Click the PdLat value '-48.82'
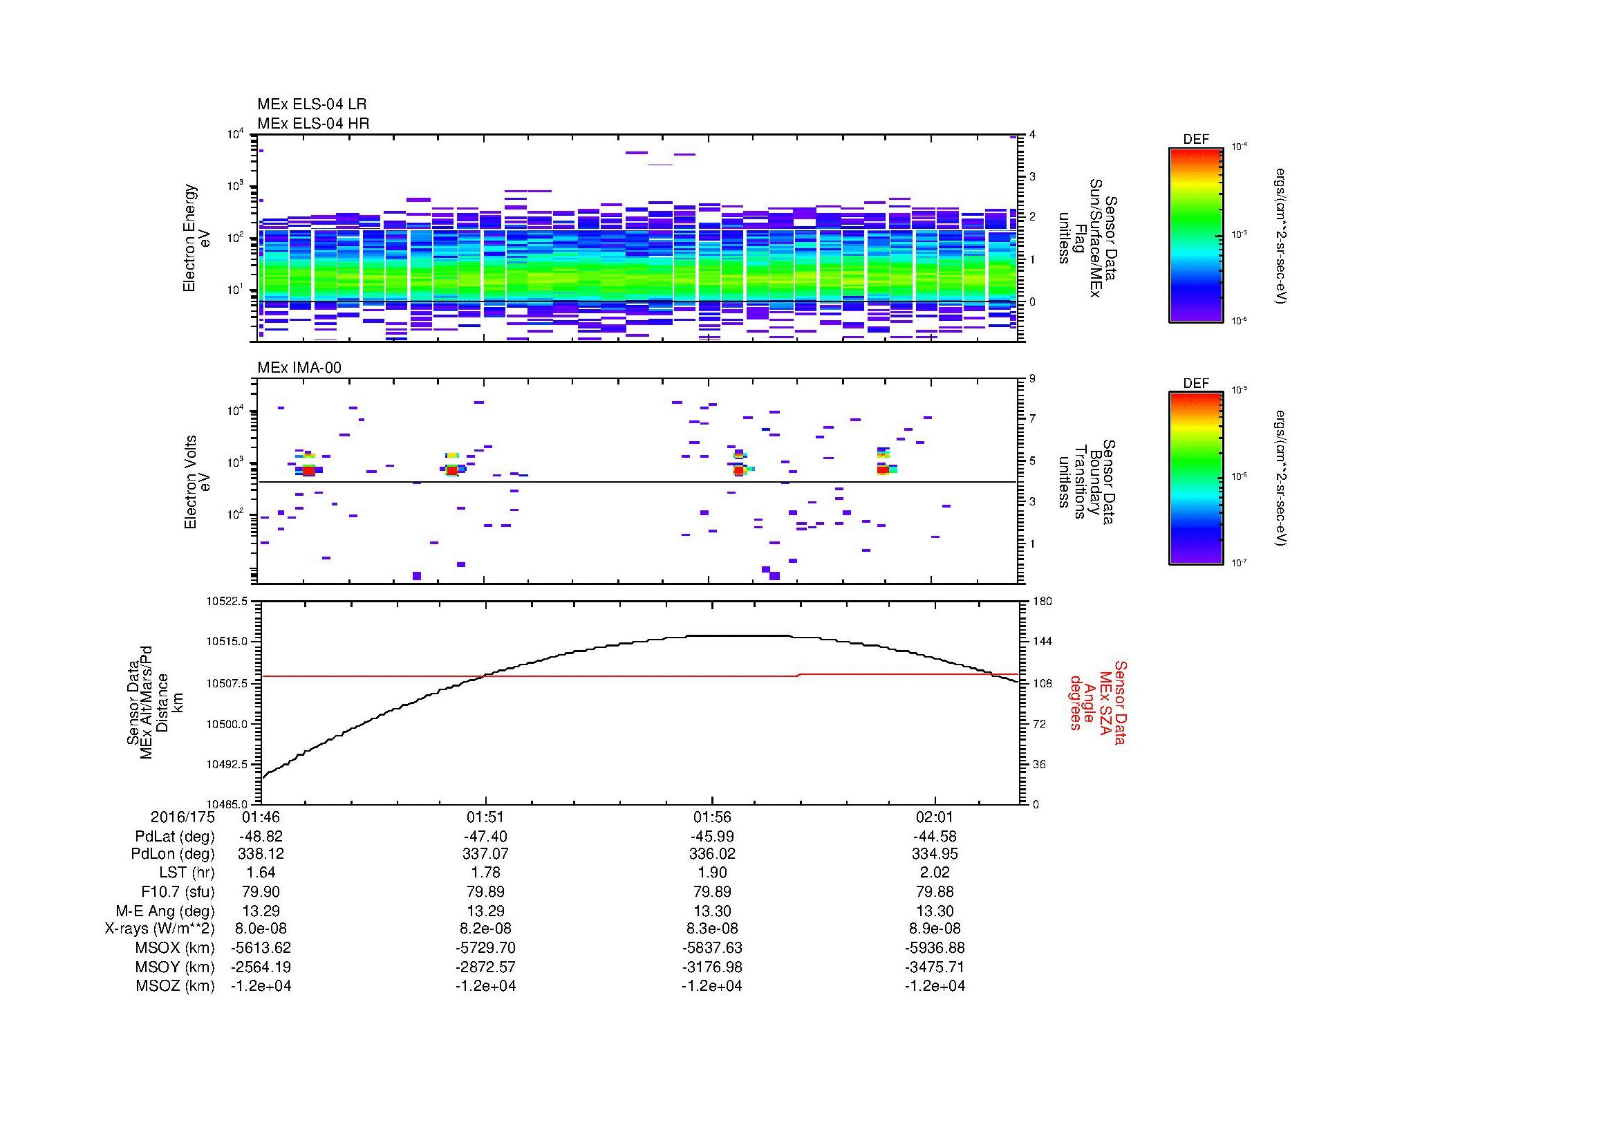The height and width of the screenshot is (1143, 1617). [x=261, y=837]
